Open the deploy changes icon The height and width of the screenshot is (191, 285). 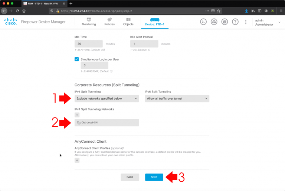[214, 22]
